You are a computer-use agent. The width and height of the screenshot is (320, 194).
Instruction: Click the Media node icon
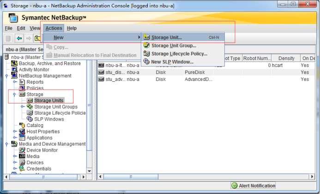(x=22, y=156)
